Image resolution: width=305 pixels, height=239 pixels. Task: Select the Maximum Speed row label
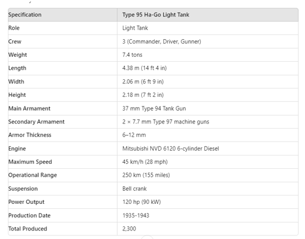tap(30, 162)
